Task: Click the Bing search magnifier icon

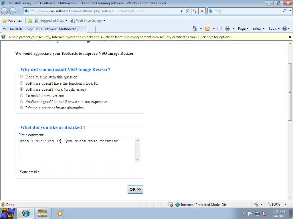Action: pos(284,11)
